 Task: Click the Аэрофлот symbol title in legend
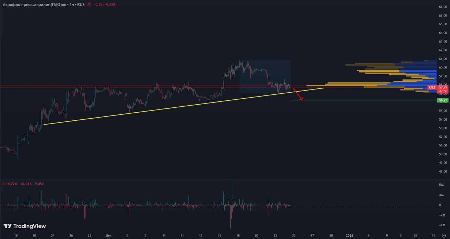[x=35, y=5]
